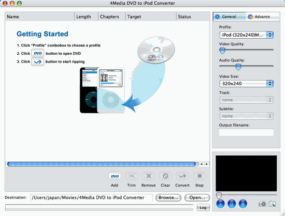Switch to the General tab
Screen dimensions: 285x216
(x=230, y=17)
